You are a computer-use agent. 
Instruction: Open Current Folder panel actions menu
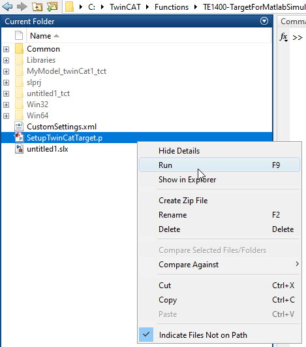click(x=264, y=22)
